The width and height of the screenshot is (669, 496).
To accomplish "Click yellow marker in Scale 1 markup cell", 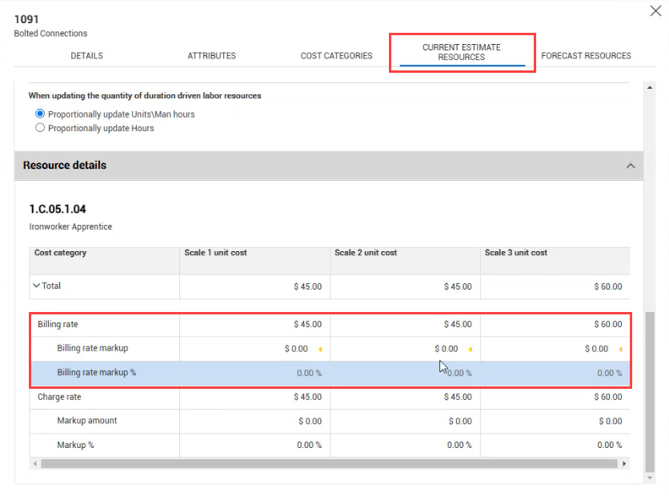I will [320, 349].
